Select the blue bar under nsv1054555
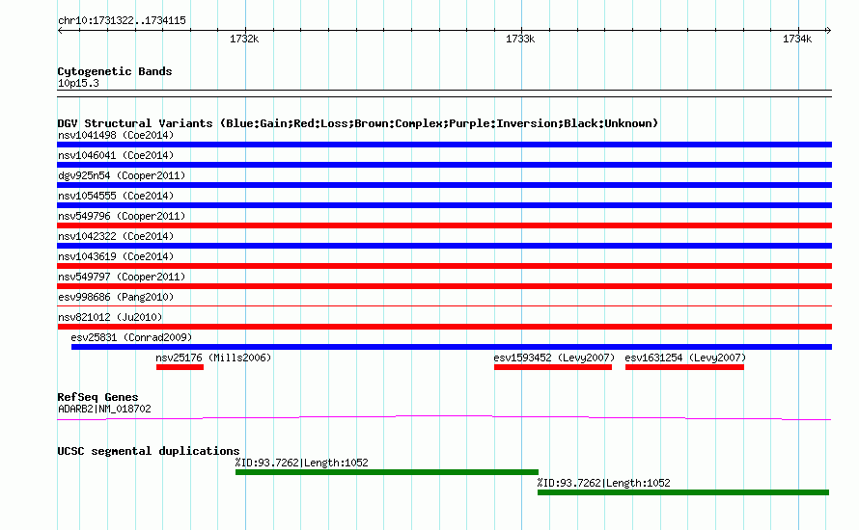This screenshot has height=530, width=859. pyautogui.click(x=444, y=205)
